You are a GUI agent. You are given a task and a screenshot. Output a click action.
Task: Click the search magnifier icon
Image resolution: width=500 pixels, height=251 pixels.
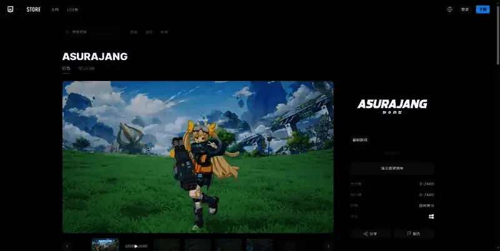67,31
